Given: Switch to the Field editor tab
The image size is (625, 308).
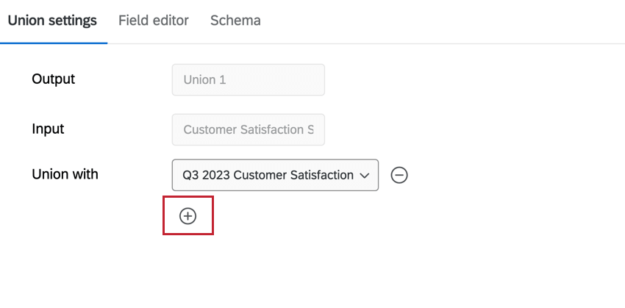Looking at the screenshot, I should click(154, 21).
